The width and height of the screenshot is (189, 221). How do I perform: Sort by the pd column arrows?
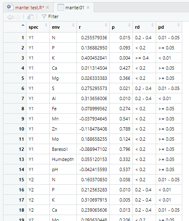179,25
